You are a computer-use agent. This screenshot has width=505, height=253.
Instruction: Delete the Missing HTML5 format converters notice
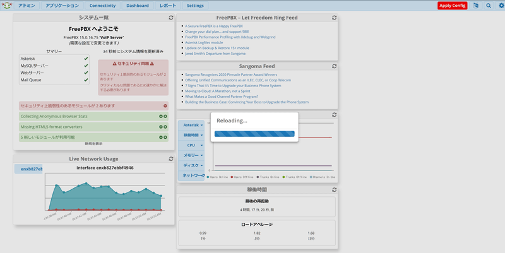tap(165, 127)
